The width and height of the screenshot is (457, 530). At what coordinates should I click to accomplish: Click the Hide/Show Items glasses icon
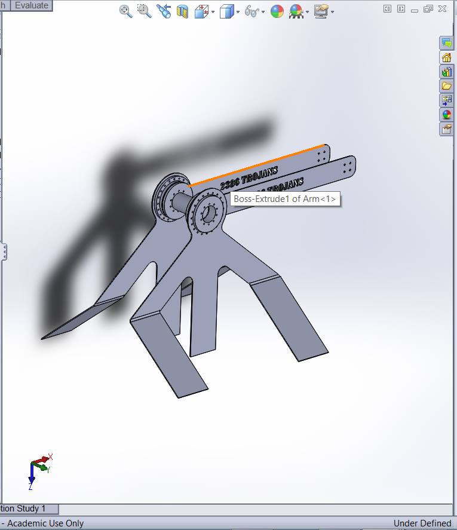pyautogui.click(x=252, y=11)
